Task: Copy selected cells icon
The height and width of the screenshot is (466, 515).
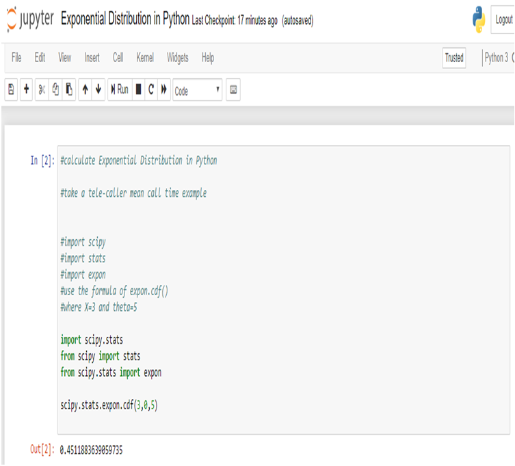Action: pos(55,90)
